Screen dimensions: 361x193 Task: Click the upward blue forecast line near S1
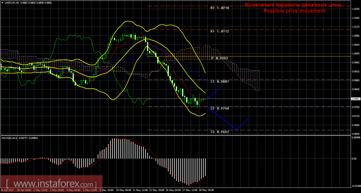coord(214,93)
